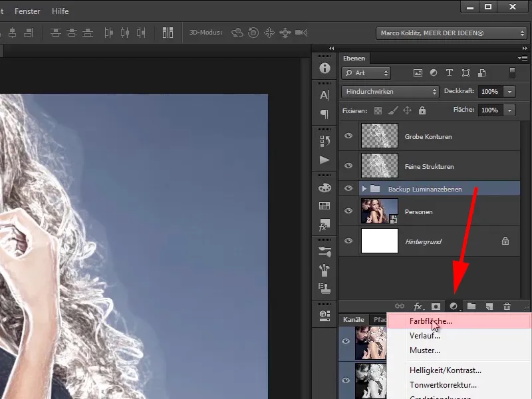Add a layer mask

[436, 307]
